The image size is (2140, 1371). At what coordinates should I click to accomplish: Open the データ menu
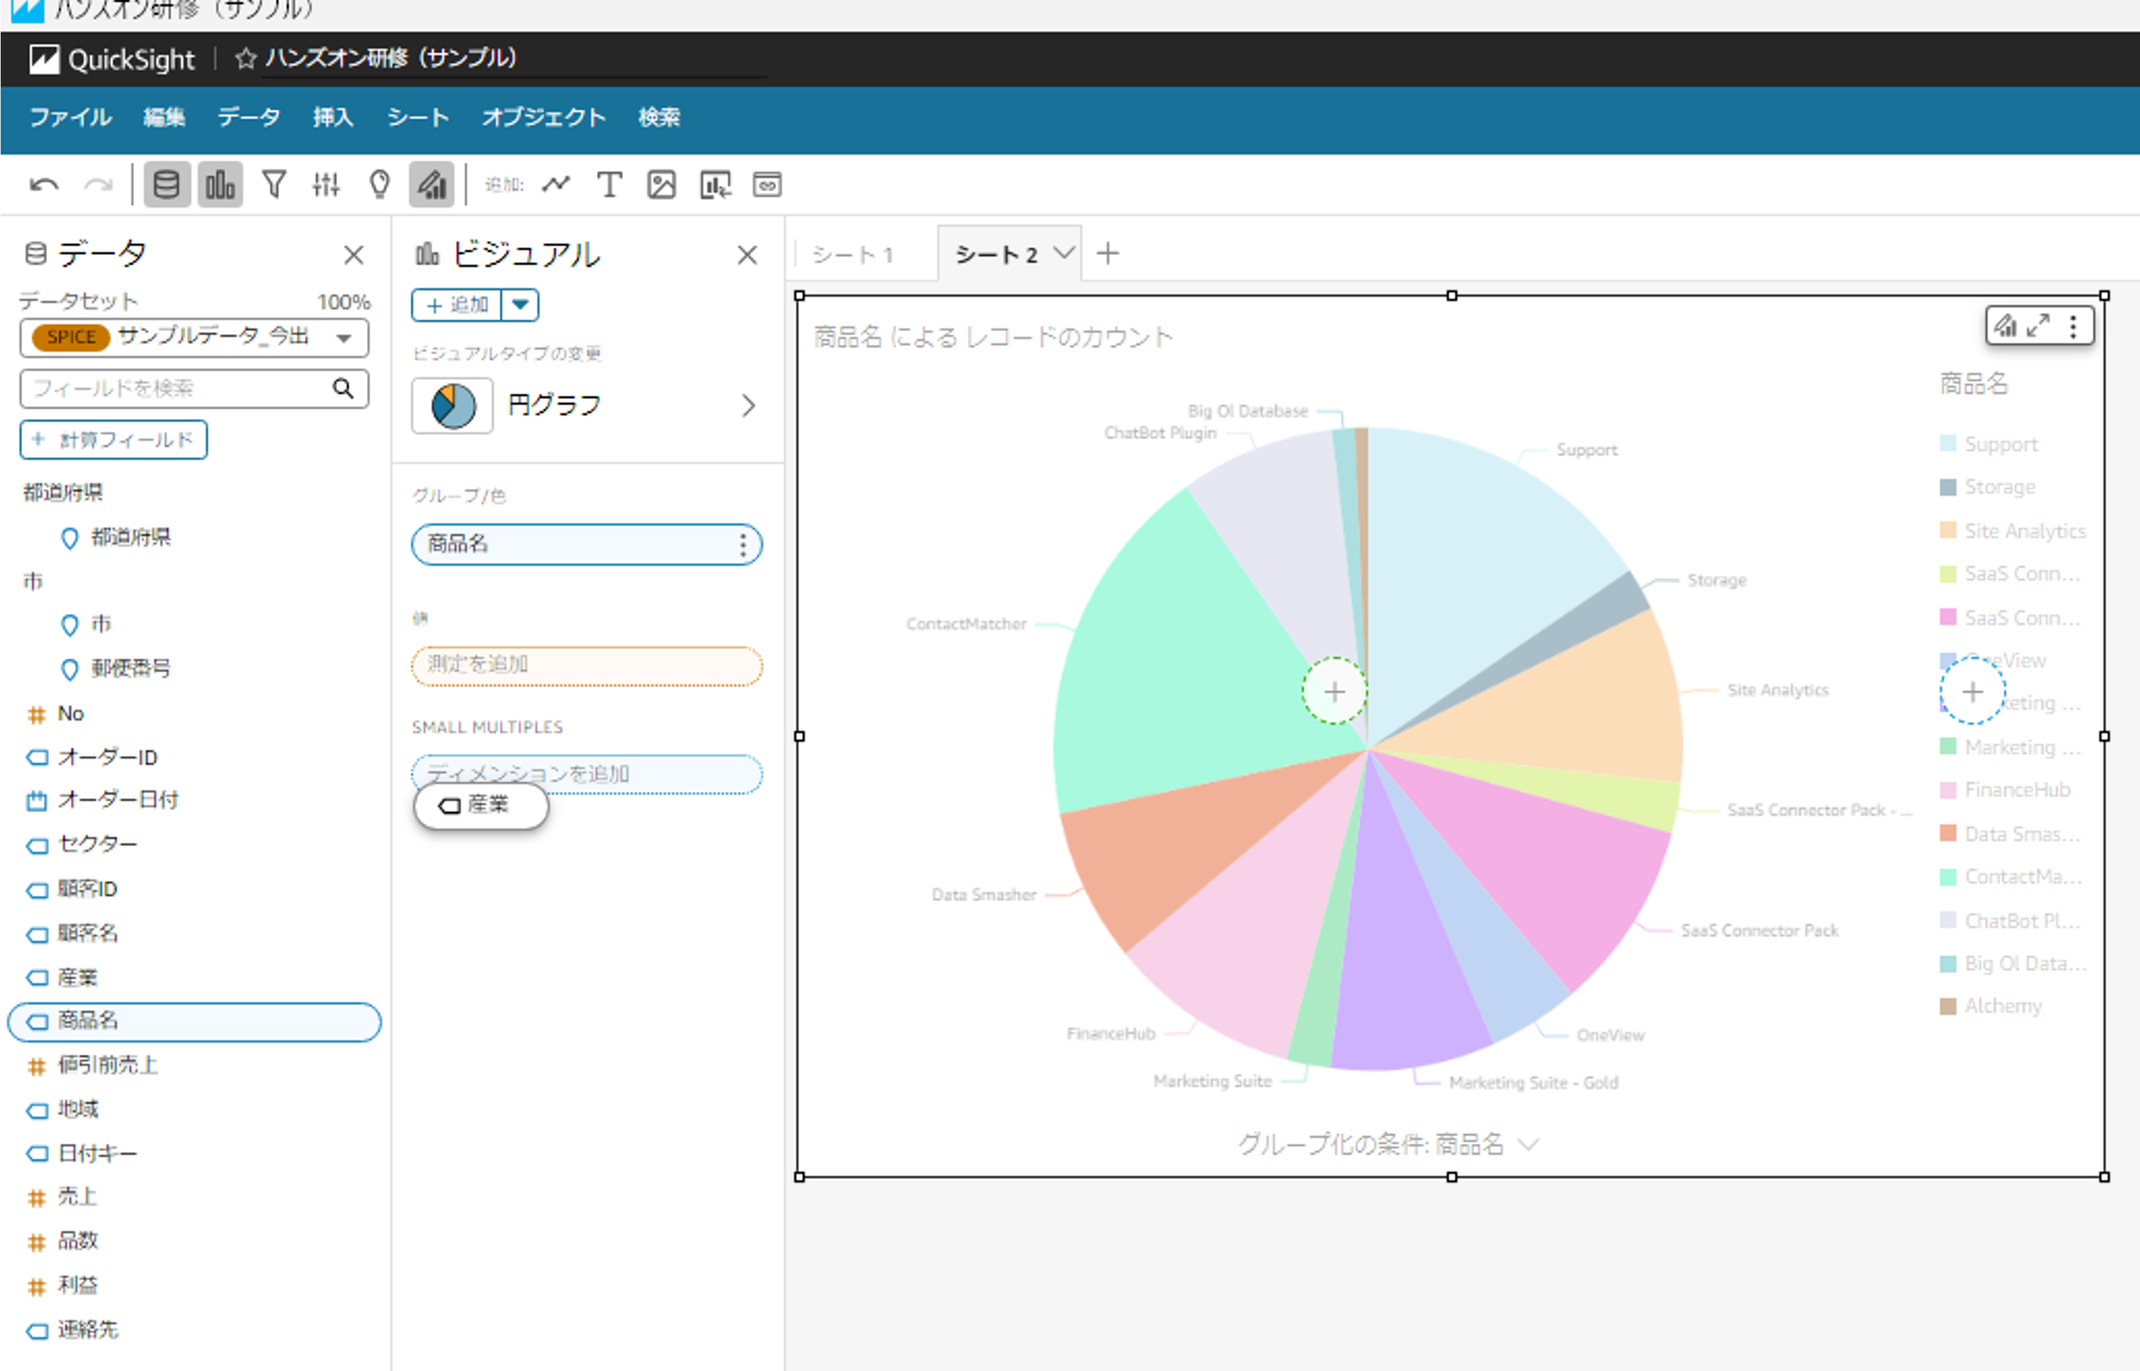coord(248,118)
